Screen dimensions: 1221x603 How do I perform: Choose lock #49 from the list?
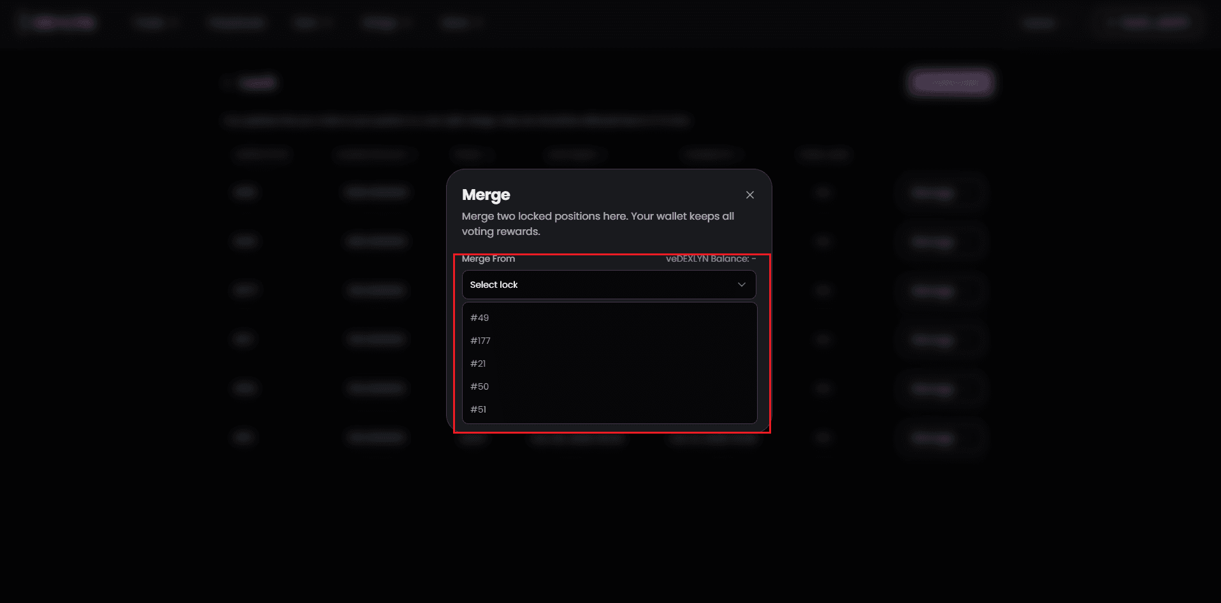pos(480,318)
